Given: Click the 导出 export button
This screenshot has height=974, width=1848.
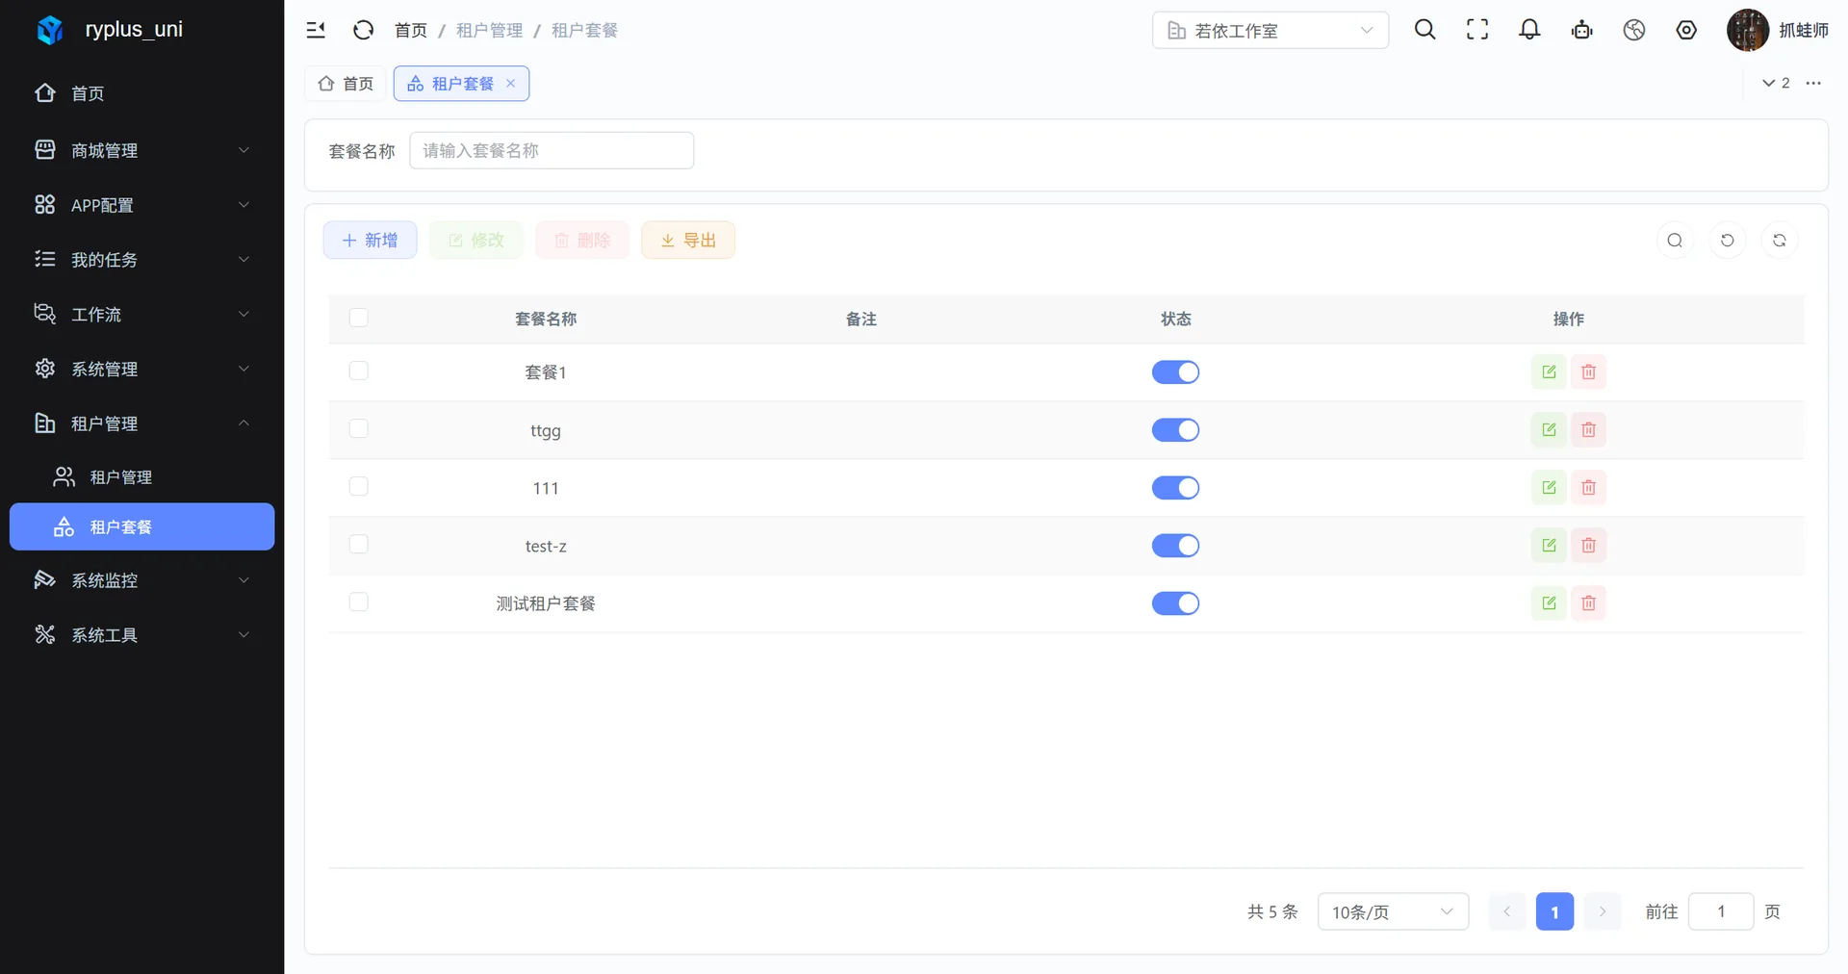Looking at the screenshot, I should tap(688, 240).
